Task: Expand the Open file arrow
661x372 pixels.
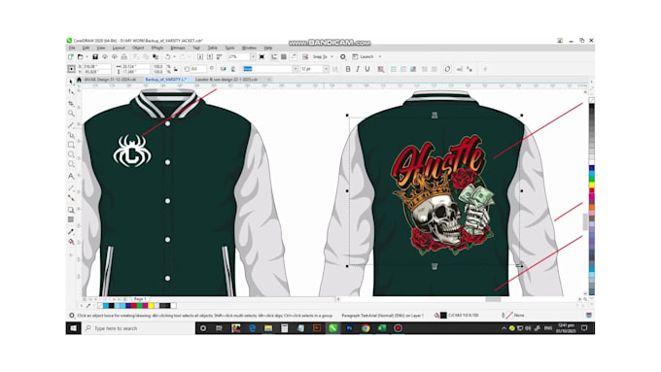Action: point(87,56)
